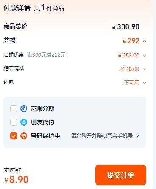Collapse the 共减 ¥292 discount breakdown

[145, 41]
